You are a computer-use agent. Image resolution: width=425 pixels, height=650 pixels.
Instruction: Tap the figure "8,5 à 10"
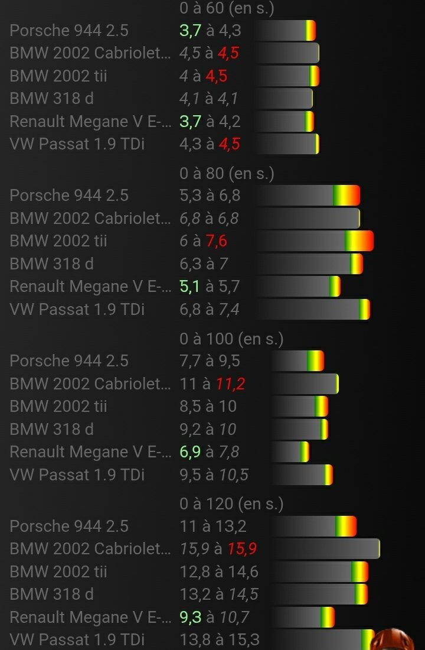click(208, 406)
